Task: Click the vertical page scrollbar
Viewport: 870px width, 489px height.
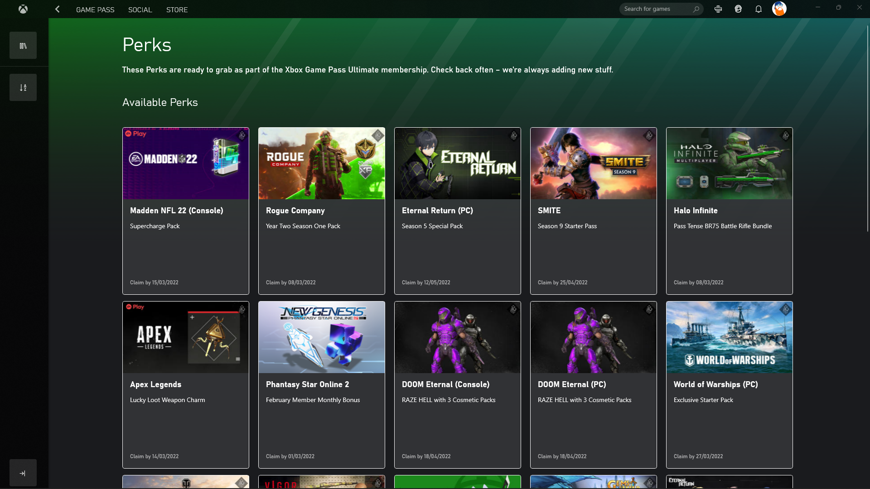Action: [x=867, y=129]
